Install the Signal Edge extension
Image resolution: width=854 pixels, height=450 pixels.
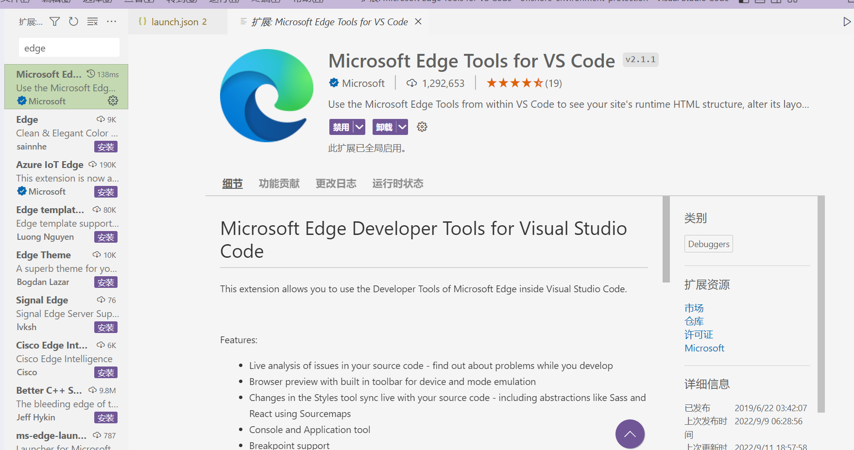click(106, 327)
